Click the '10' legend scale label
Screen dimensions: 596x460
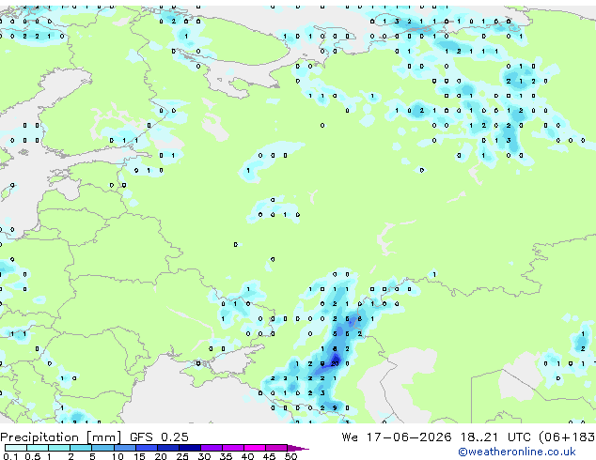(118, 456)
